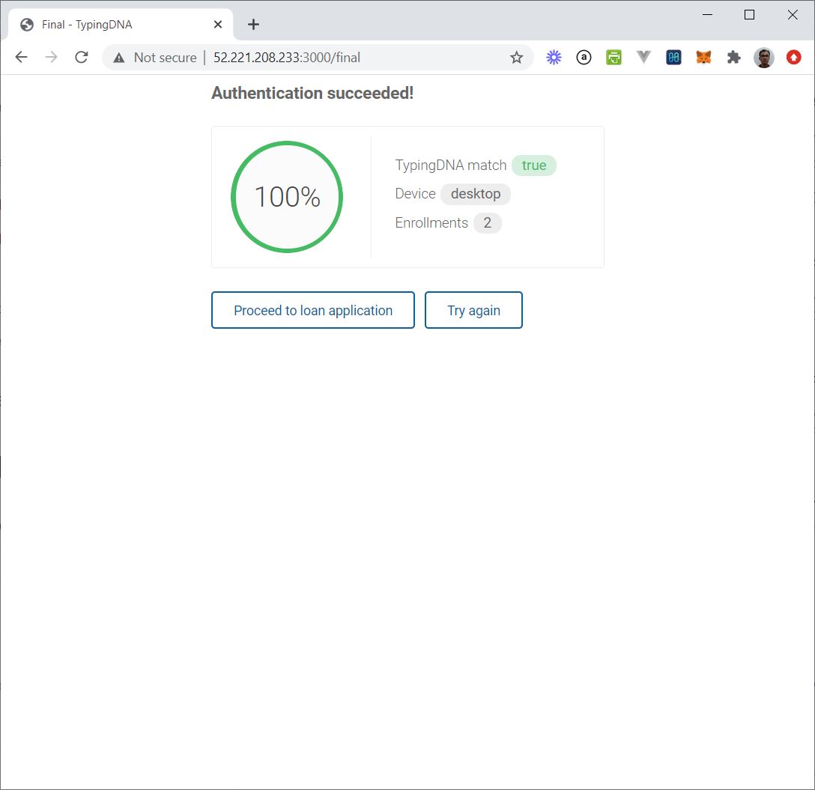Open the Extensions puzzle piece menu
The height and width of the screenshot is (790, 815).
(x=733, y=57)
